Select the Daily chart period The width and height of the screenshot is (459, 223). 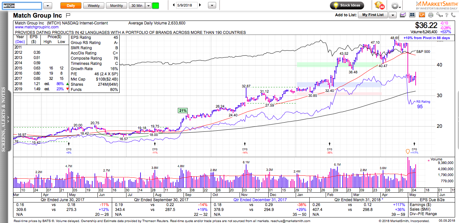click(71, 6)
